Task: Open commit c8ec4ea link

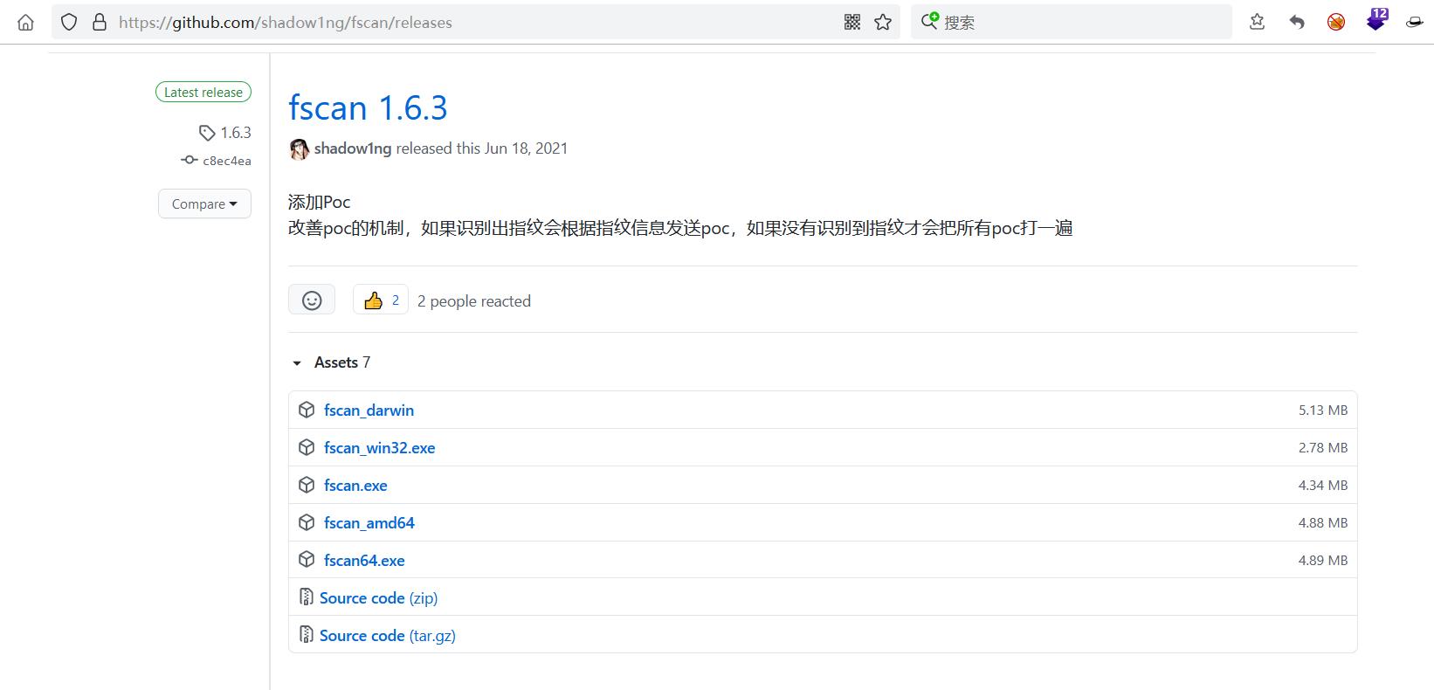Action: coord(227,161)
